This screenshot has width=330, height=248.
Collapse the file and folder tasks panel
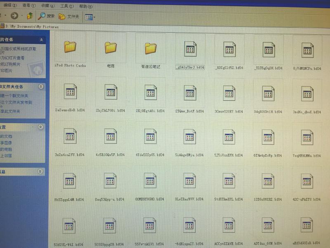click(x=41, y=87)
